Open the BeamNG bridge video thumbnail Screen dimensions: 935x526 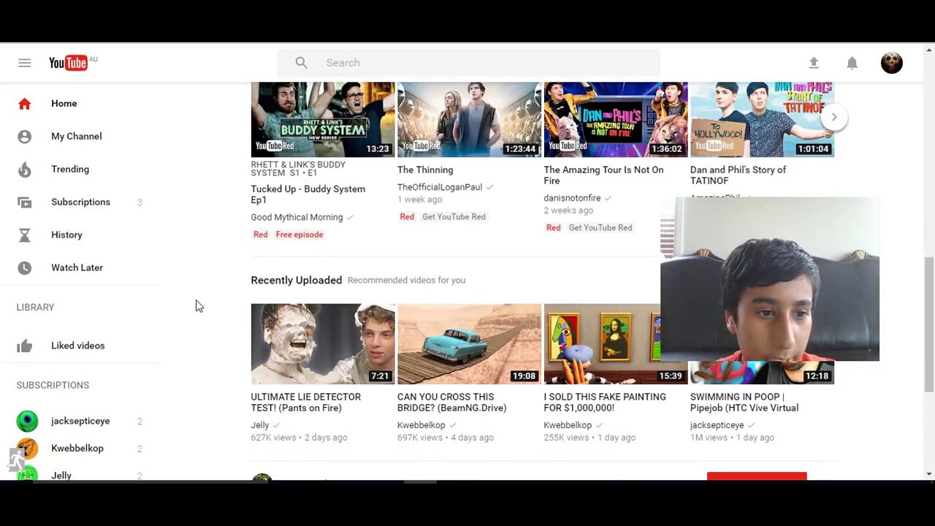[x=469, y=344]
